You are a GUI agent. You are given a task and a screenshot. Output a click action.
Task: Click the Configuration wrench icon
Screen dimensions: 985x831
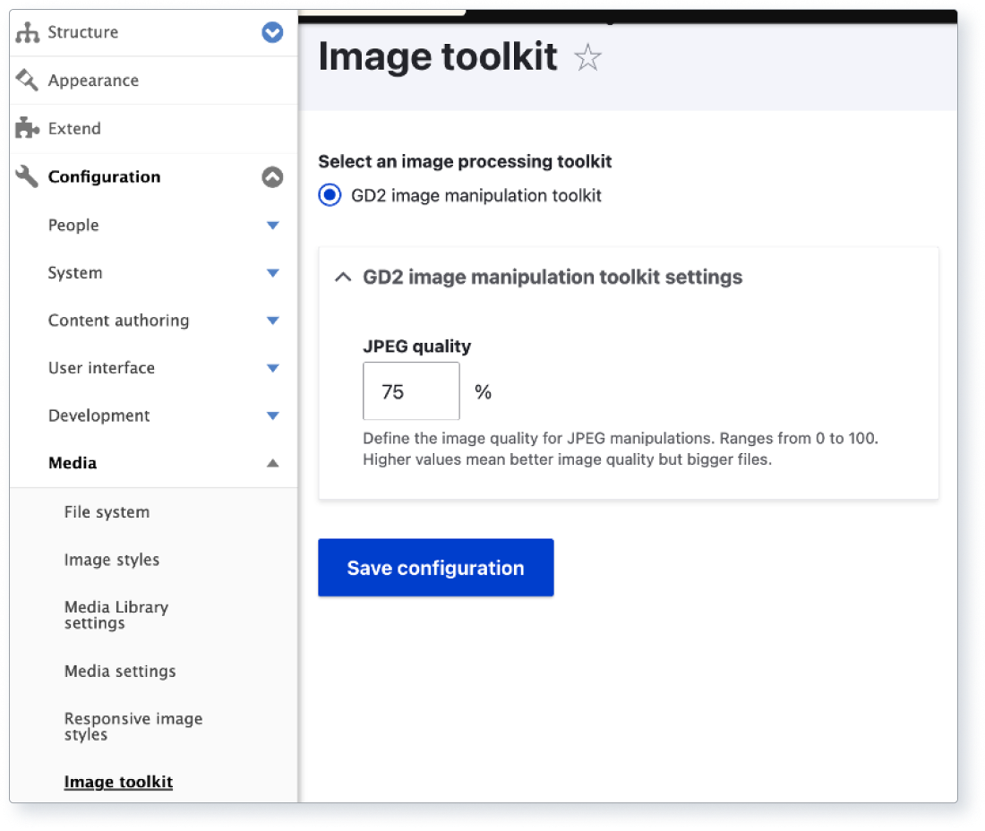[x=26, y=176]
